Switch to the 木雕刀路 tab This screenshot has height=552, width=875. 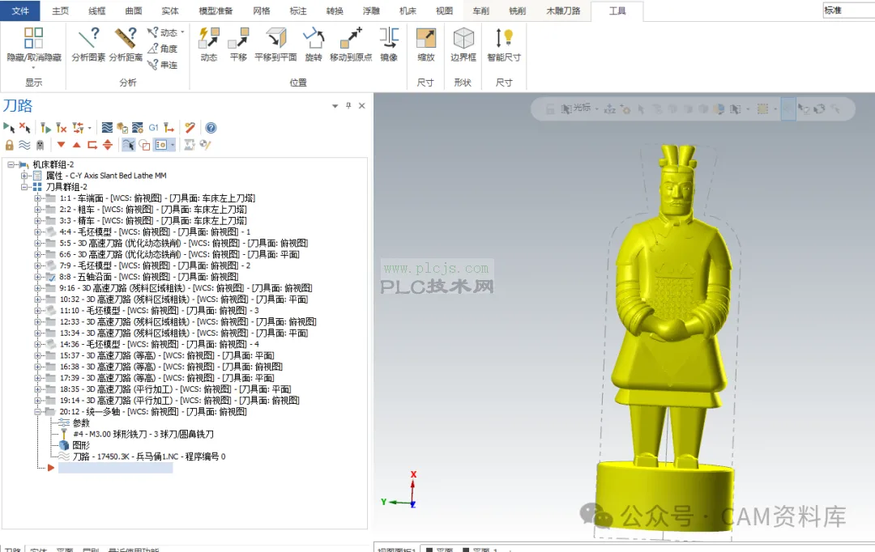563,11
